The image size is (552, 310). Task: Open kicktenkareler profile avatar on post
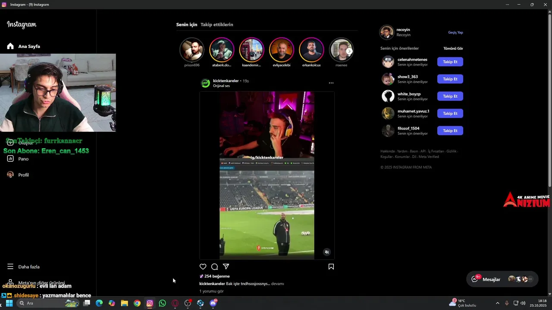pyautogui.click(x=206, y=83)
